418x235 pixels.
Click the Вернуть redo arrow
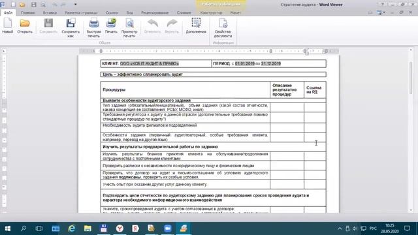(172, 23)
